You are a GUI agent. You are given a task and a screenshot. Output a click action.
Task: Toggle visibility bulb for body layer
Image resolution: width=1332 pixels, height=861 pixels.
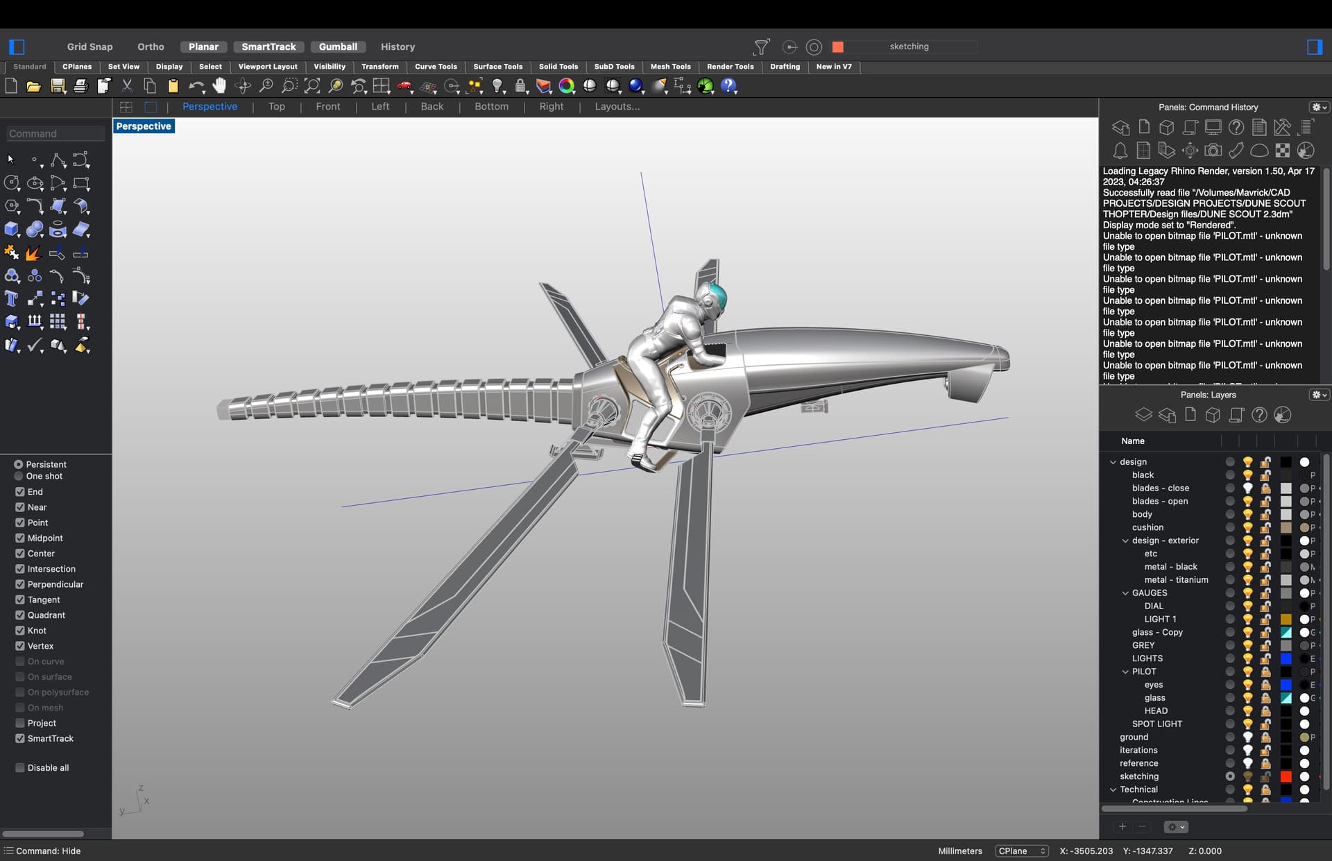(x=1247, y=515)
